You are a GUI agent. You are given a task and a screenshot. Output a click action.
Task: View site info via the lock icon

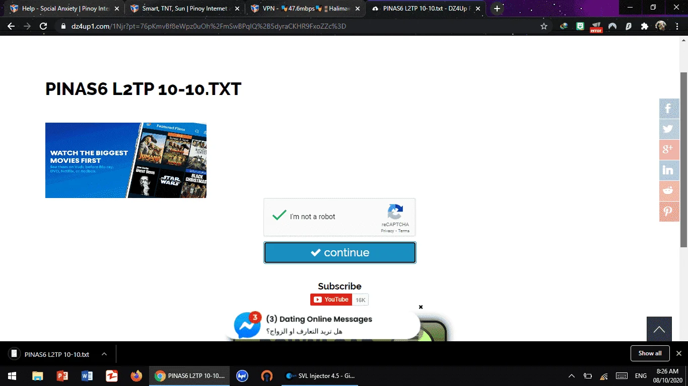[63, 26]
